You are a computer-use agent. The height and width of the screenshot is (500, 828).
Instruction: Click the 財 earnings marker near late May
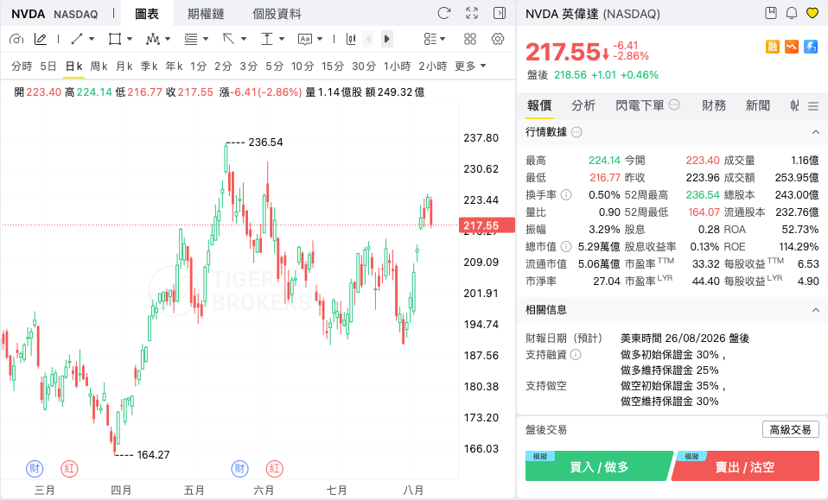click(240, 468)
